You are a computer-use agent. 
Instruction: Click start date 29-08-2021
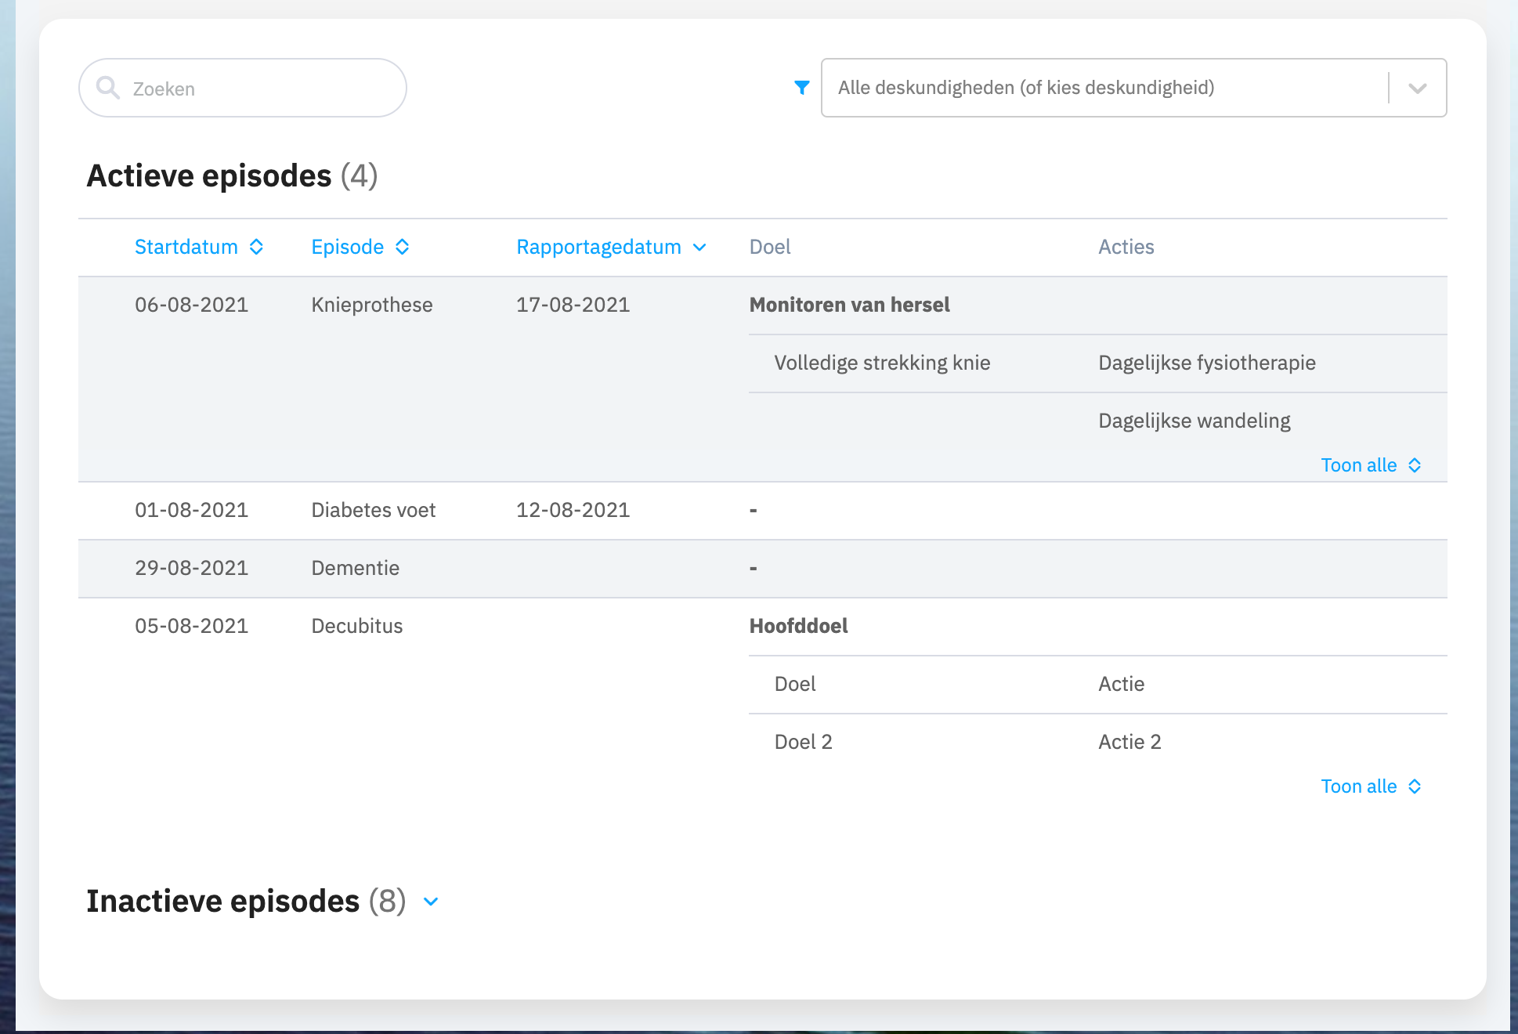[192, 568]
